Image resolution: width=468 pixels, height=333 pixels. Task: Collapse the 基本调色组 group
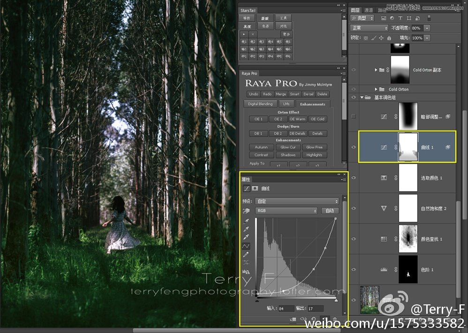(362, 97)
